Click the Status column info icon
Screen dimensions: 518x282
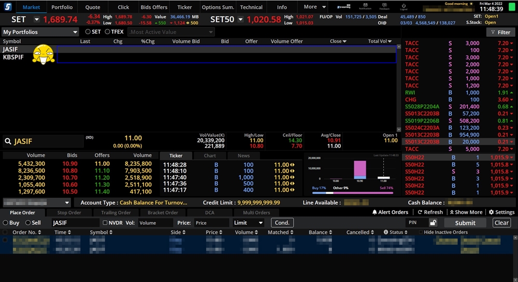tap(386, 232)
